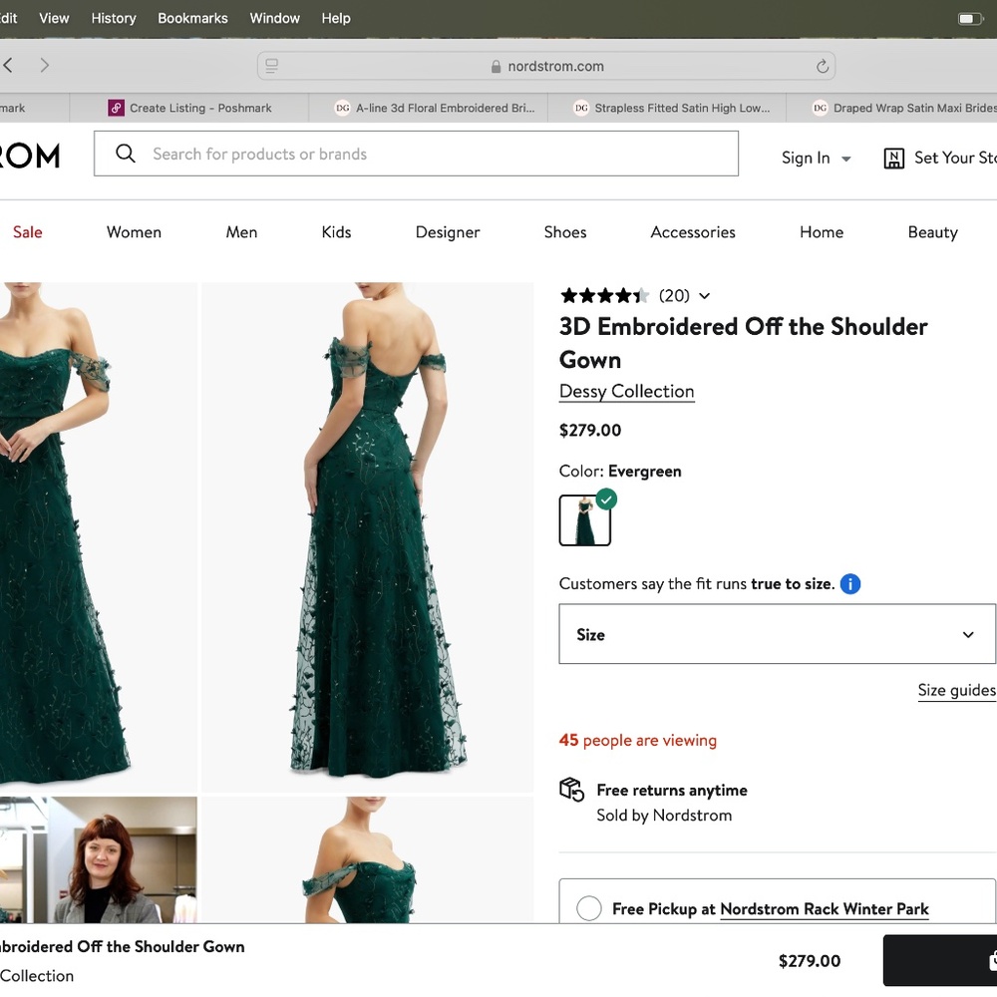Open the Designer category

tap(448, 232)
